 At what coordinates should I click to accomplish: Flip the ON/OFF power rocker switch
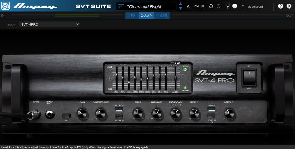pos(249,77)
